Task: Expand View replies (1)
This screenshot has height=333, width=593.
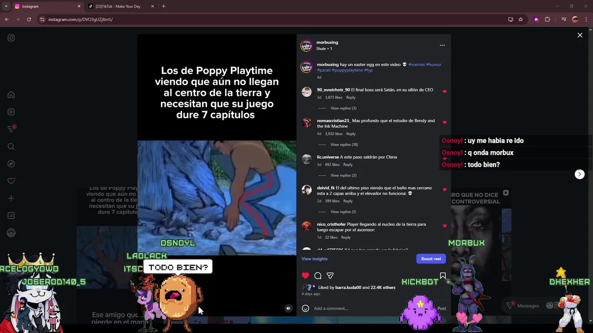Action: pyautogui.click(x=343, y=212)
